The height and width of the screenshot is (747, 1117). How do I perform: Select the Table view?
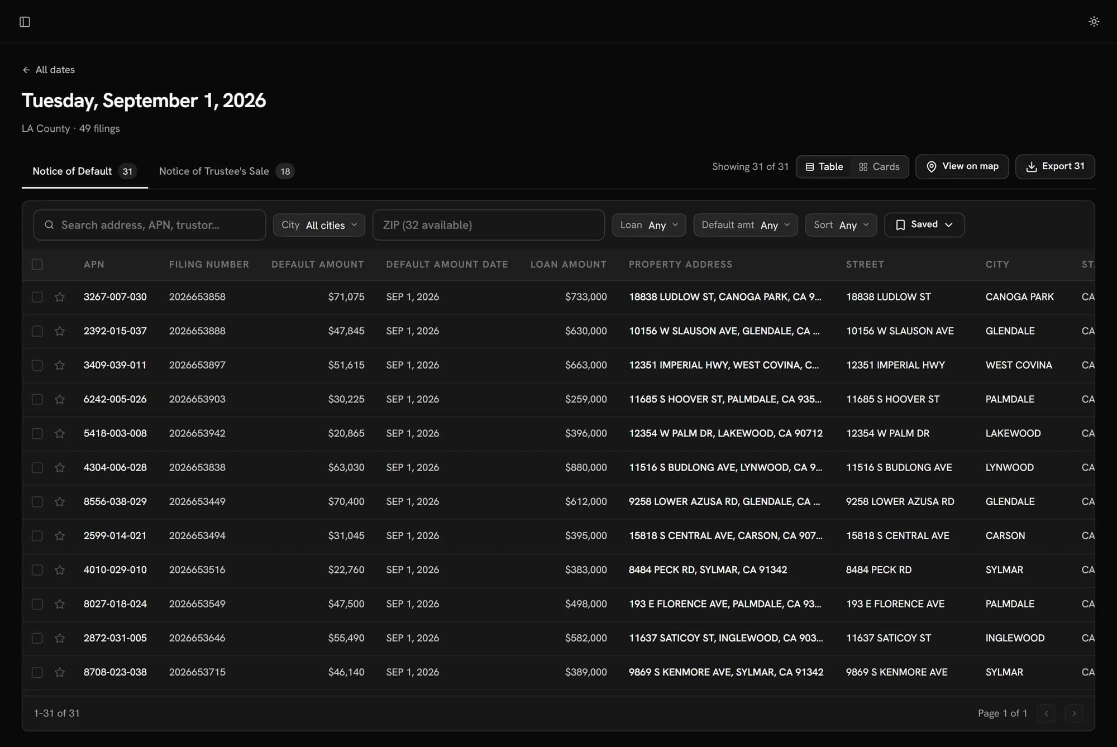[x=824, y=167]
